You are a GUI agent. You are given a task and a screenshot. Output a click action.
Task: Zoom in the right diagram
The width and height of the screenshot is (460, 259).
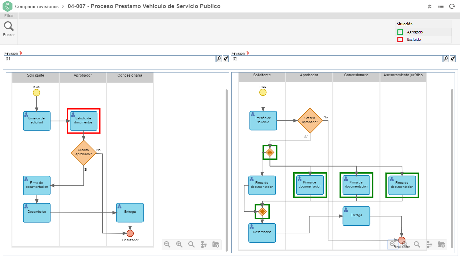click(404, 244)
